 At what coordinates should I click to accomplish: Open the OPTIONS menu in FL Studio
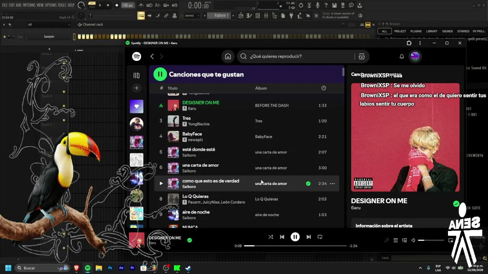pyautogui.click(x=51, y=5)
